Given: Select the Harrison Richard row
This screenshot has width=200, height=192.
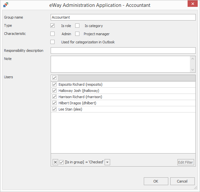Looking at the screenshot, I should (123, 97).
